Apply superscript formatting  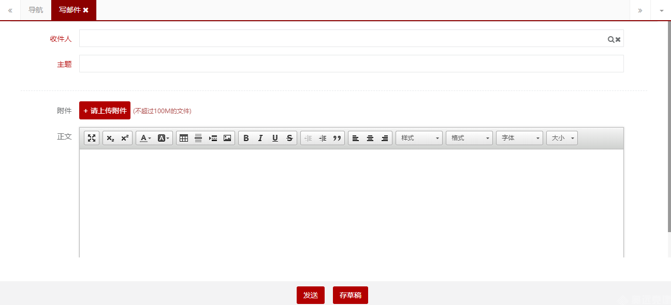click(125, 138)
